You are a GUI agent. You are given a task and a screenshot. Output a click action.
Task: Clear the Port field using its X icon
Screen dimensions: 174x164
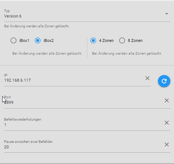coord(167,101)
